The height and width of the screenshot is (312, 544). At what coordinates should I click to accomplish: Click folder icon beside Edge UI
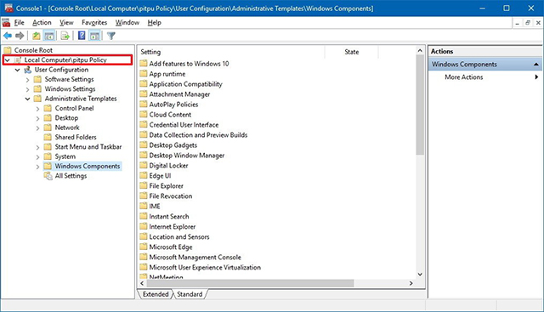tap(144, 176)
